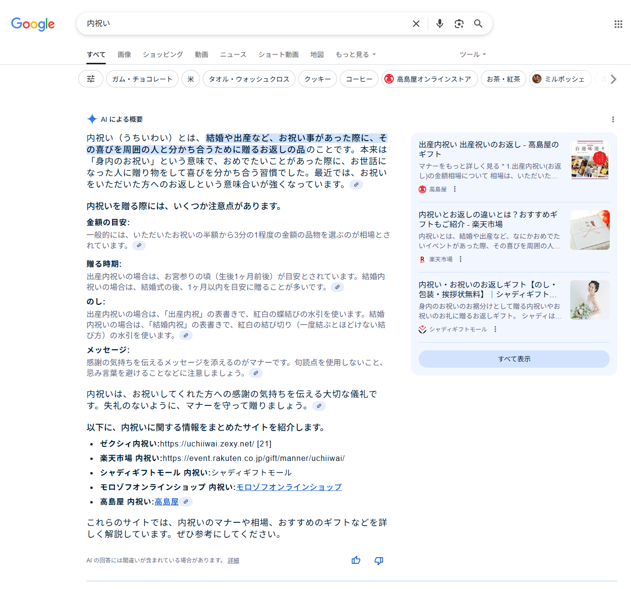Open the ツール dropdown
Screen dimensions: 631x589
[473, 55]
